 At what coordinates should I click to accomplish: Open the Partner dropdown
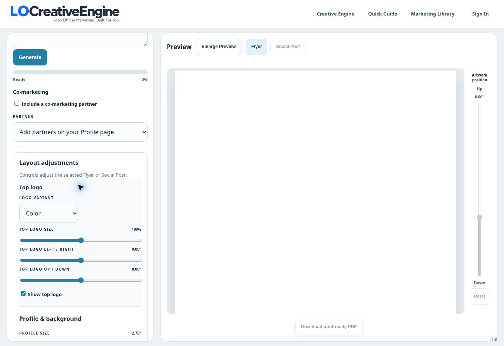pyautogui.click(x=80, y=132)
